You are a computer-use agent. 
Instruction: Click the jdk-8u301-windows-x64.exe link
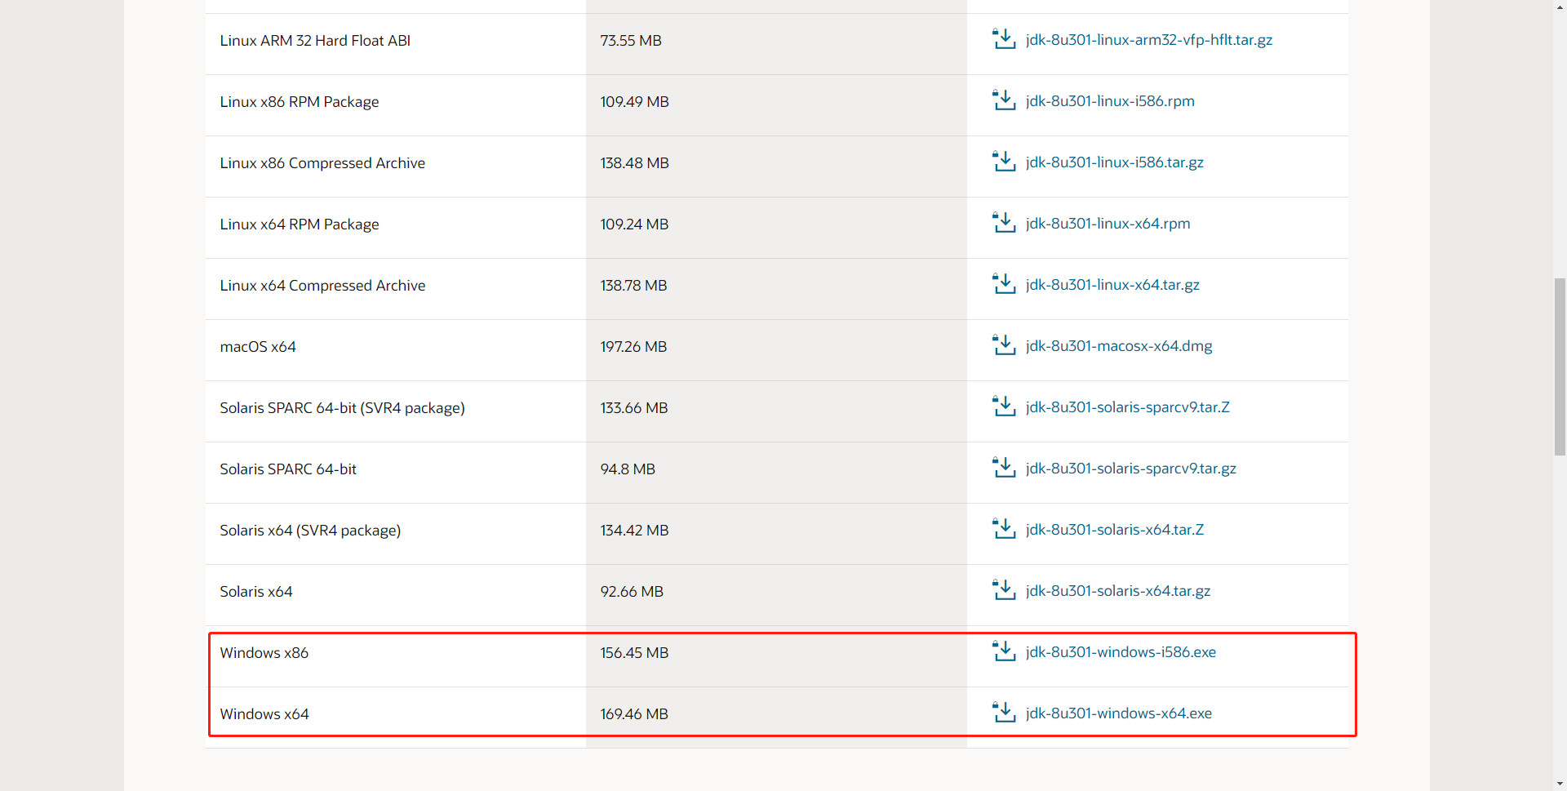1119,713
